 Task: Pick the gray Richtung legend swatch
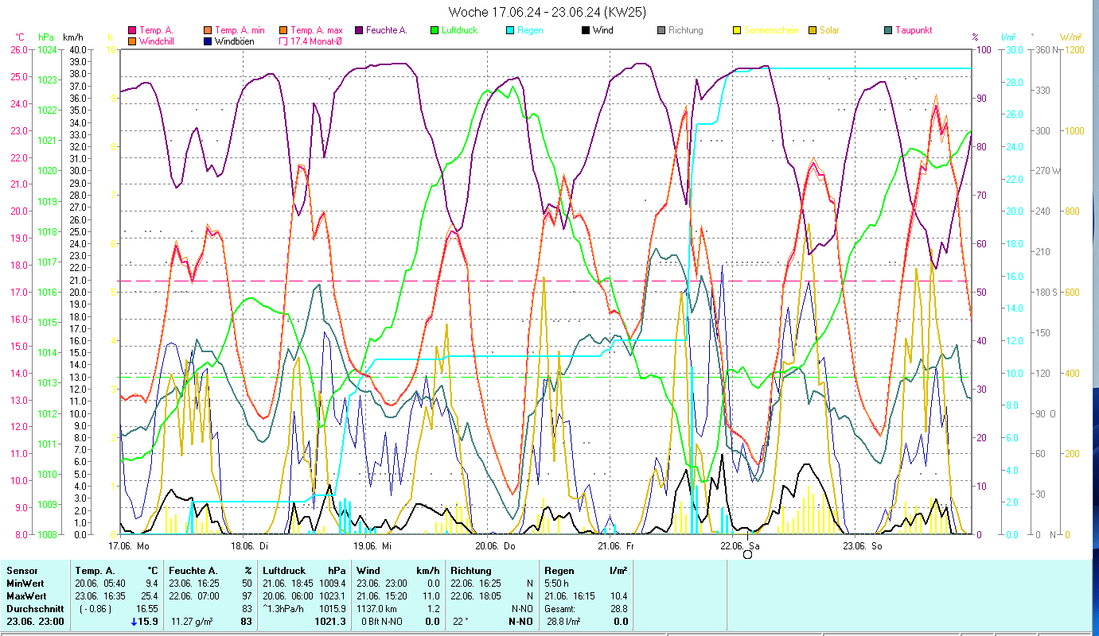pyautogui.click(x=661, y=31)
